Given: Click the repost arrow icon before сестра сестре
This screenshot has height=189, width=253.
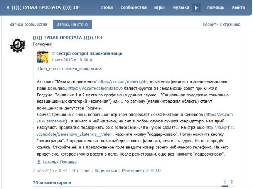Looking at the screenshot, I should pyautogui.click(x=53, y=54).
